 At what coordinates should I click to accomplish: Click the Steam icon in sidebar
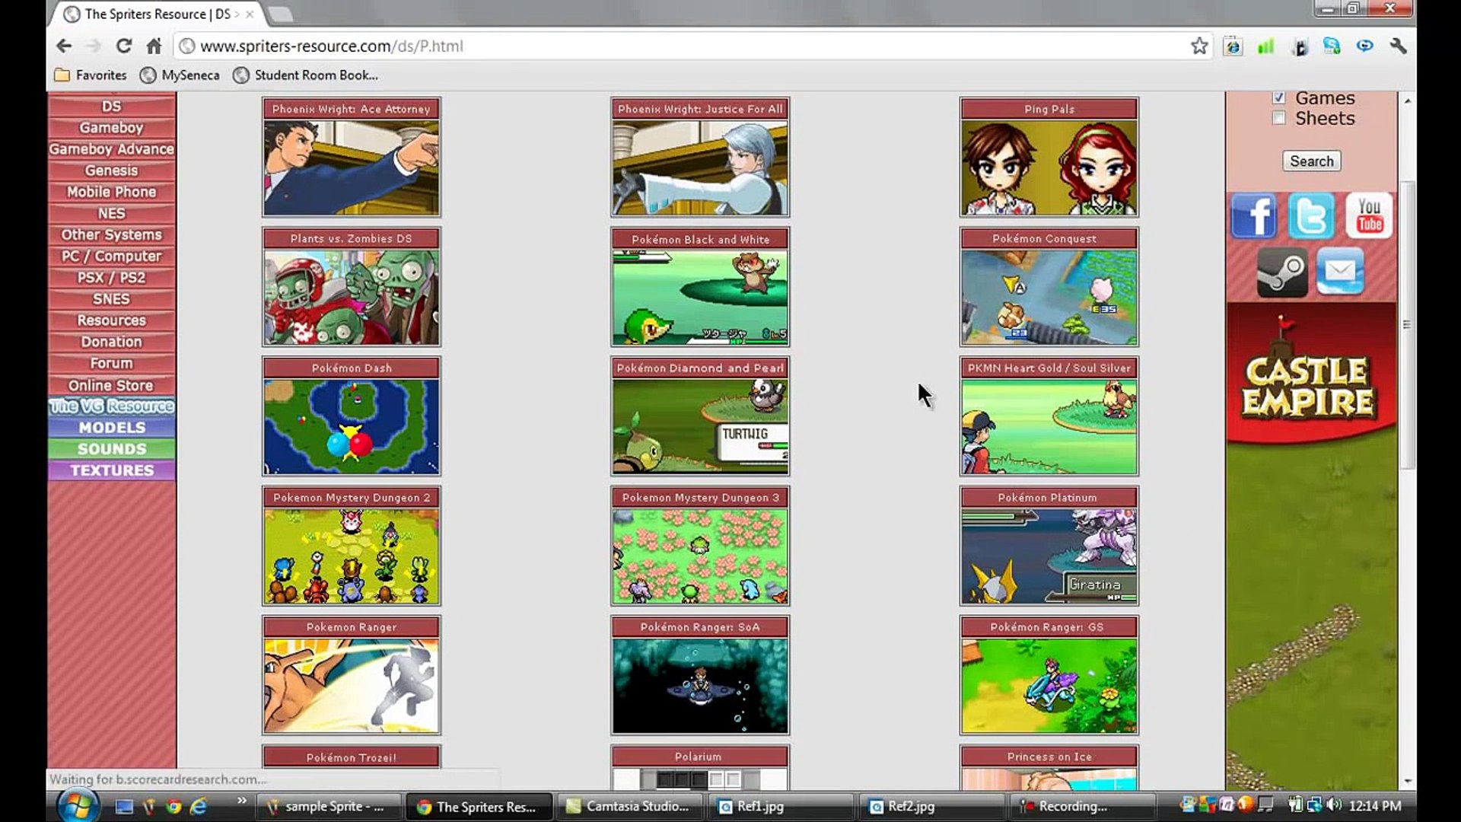click(x=1282, y=272)
